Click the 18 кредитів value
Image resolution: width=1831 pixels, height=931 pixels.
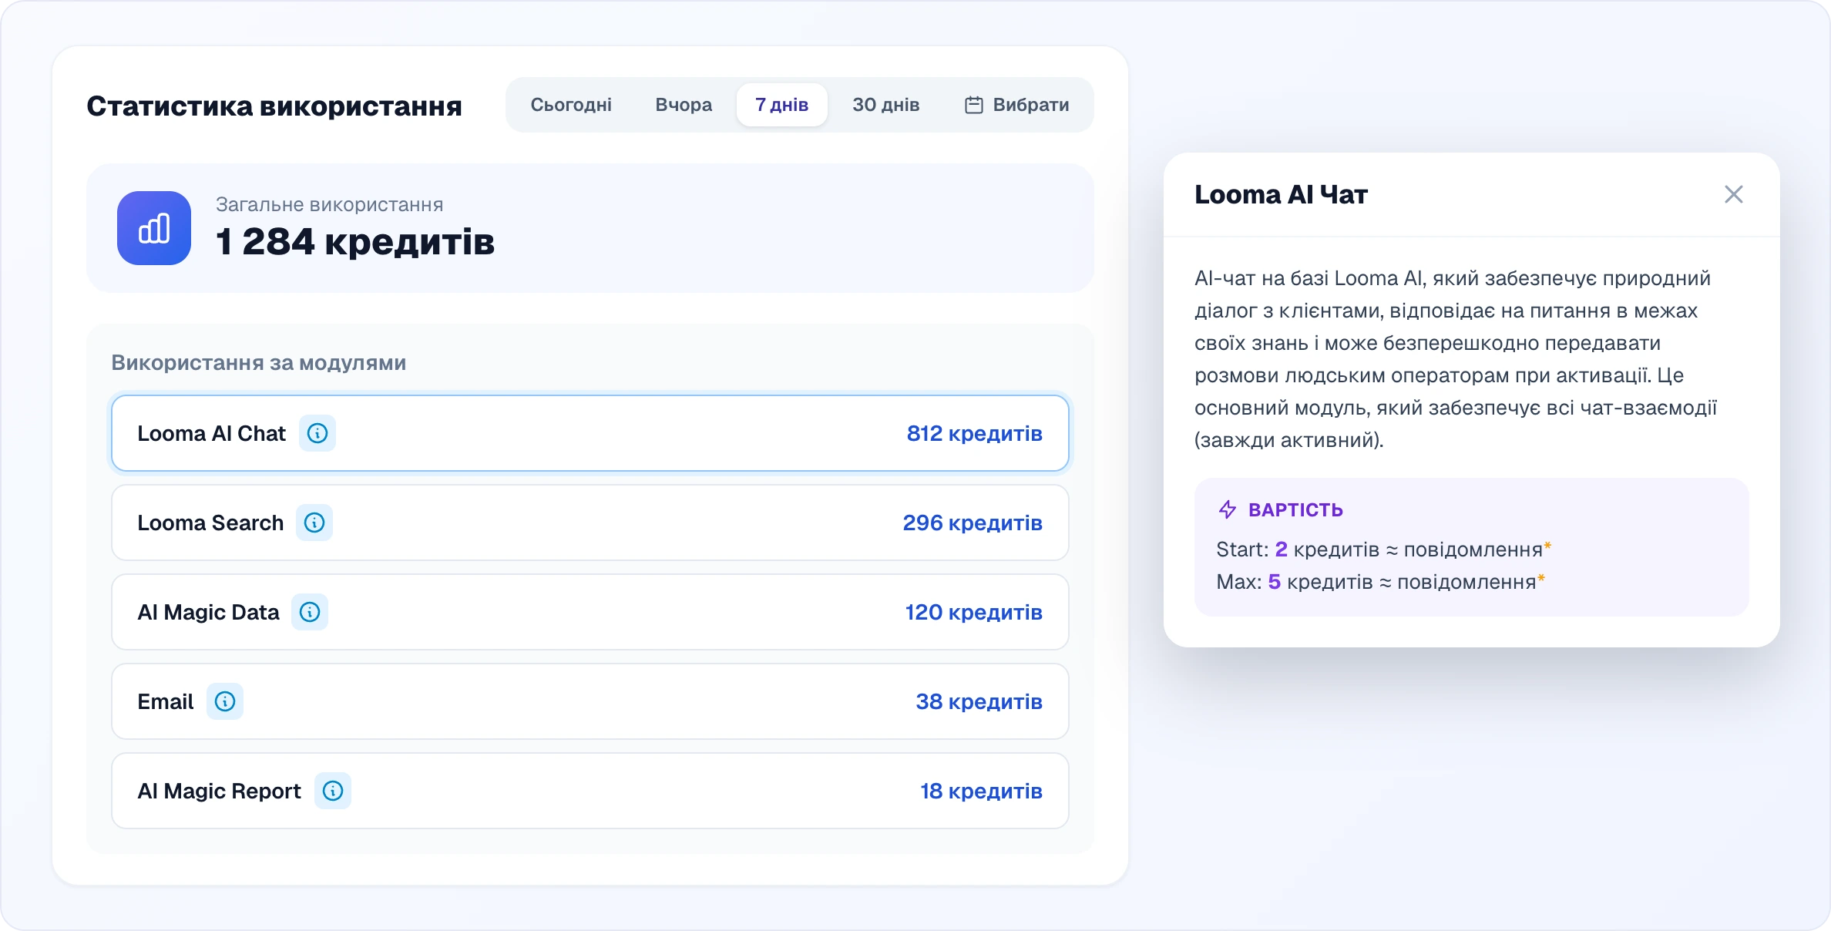tap(981, 791)
